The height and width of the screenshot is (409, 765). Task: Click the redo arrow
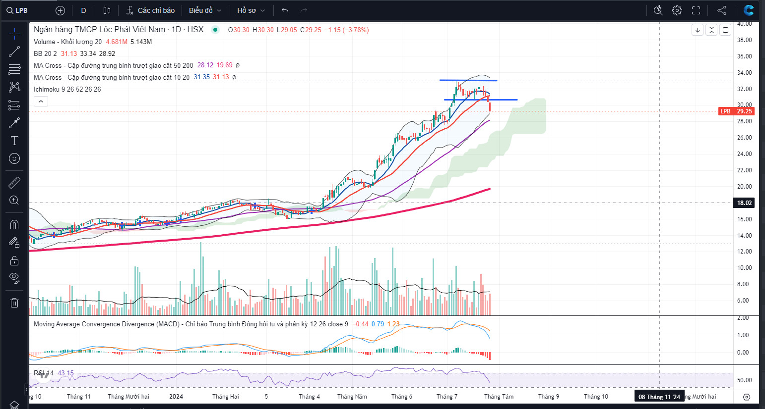[304, 10]
